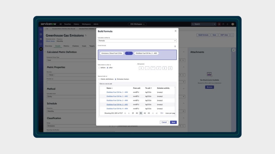Image resolution: width=275 pixels, height=154 pixels.
Task: Insert an opening parenthesis operator
Action: [x=164, y=68]
